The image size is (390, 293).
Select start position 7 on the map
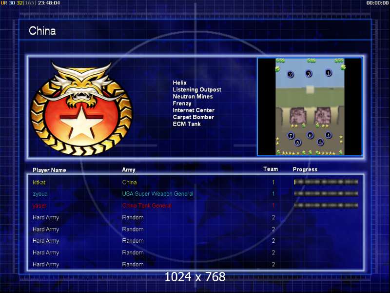(291, 136)
